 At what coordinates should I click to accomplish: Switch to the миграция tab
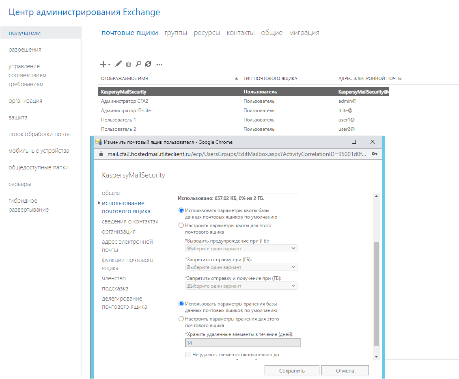coord(304,33)
